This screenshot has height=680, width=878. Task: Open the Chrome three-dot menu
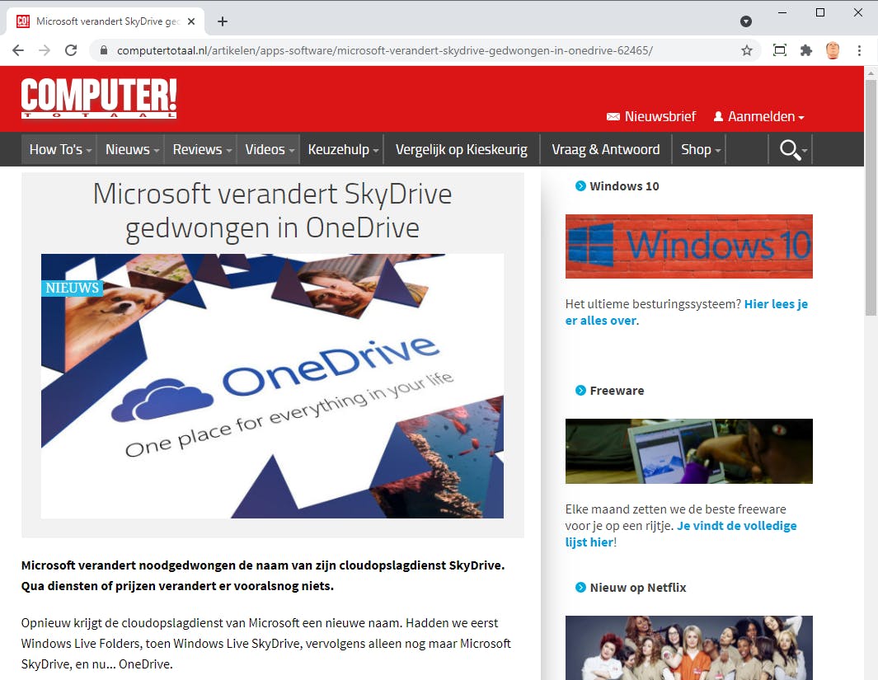(859, 50)
